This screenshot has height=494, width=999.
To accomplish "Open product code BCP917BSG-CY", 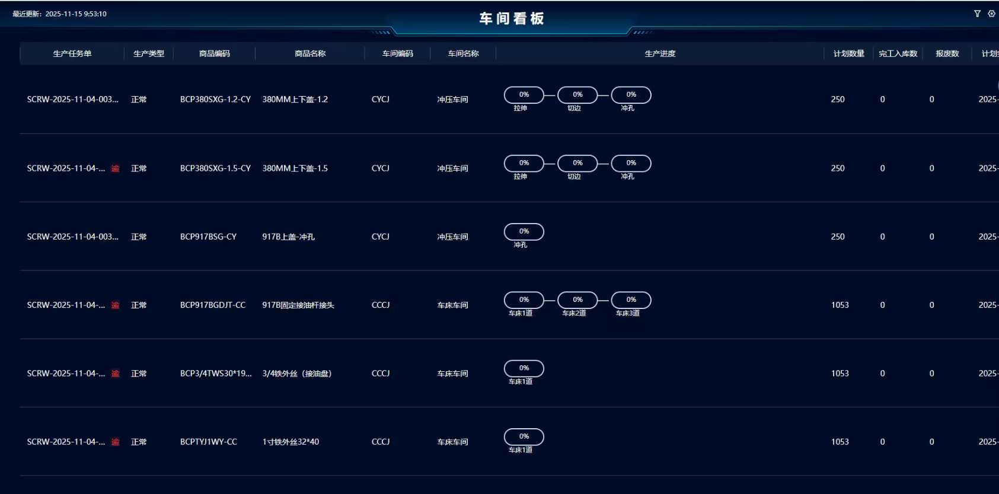I will (x=208, y=237).
